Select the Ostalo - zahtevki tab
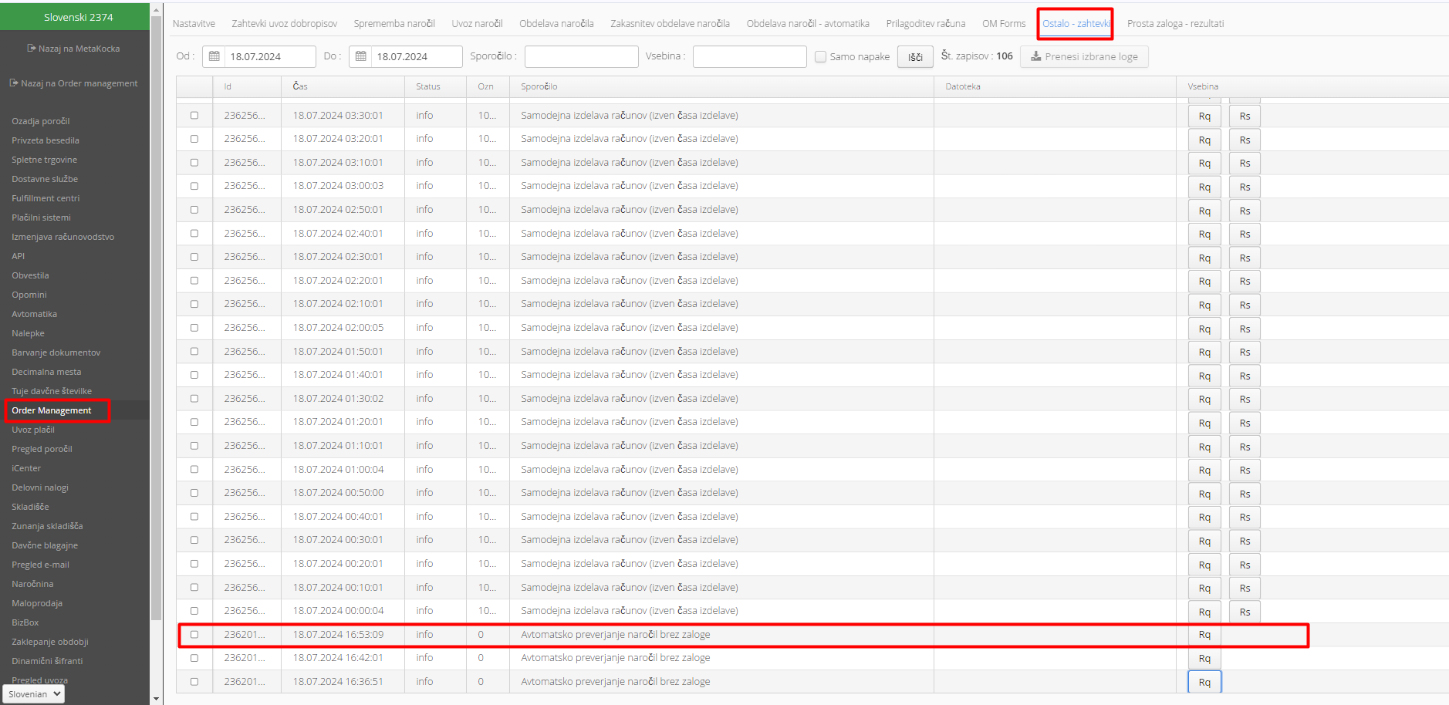 [x=1076, y=24]
